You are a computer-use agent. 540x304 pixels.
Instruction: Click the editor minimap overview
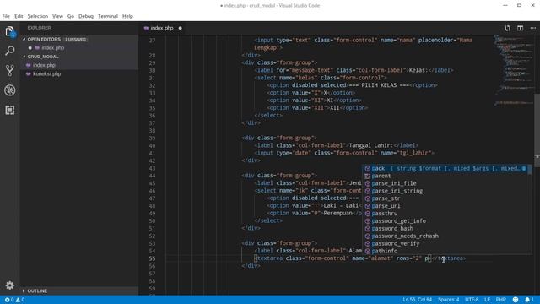[x=513, y=69]
